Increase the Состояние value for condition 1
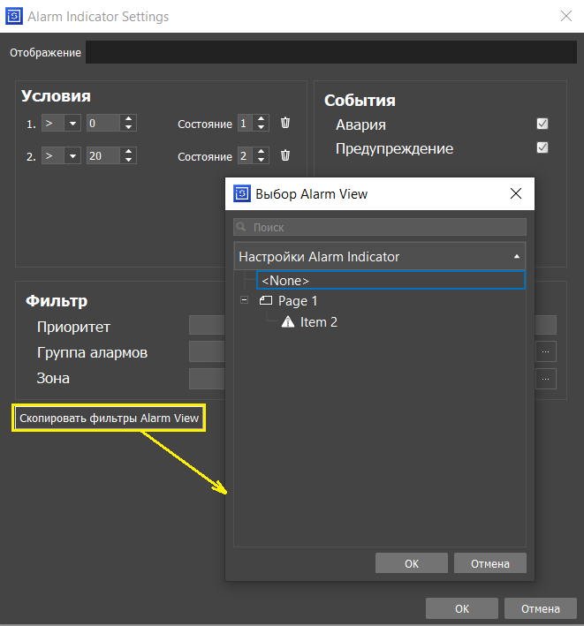The image size is (584, 626). pos(262,119)
